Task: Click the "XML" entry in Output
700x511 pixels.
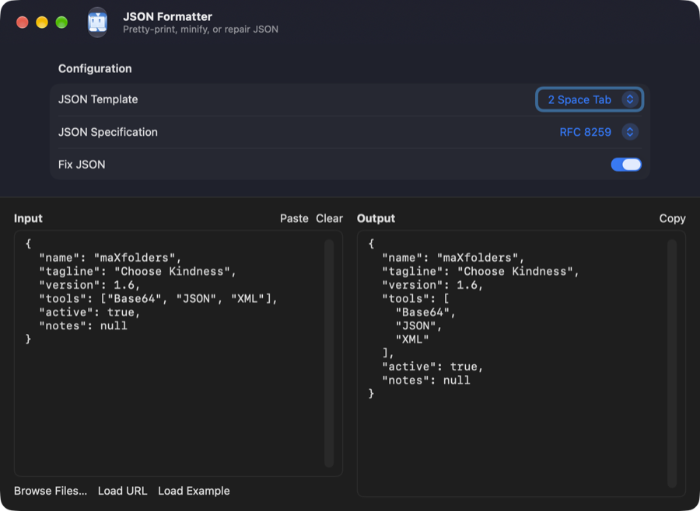Action: pyautogui.click(x=412, y=340)
